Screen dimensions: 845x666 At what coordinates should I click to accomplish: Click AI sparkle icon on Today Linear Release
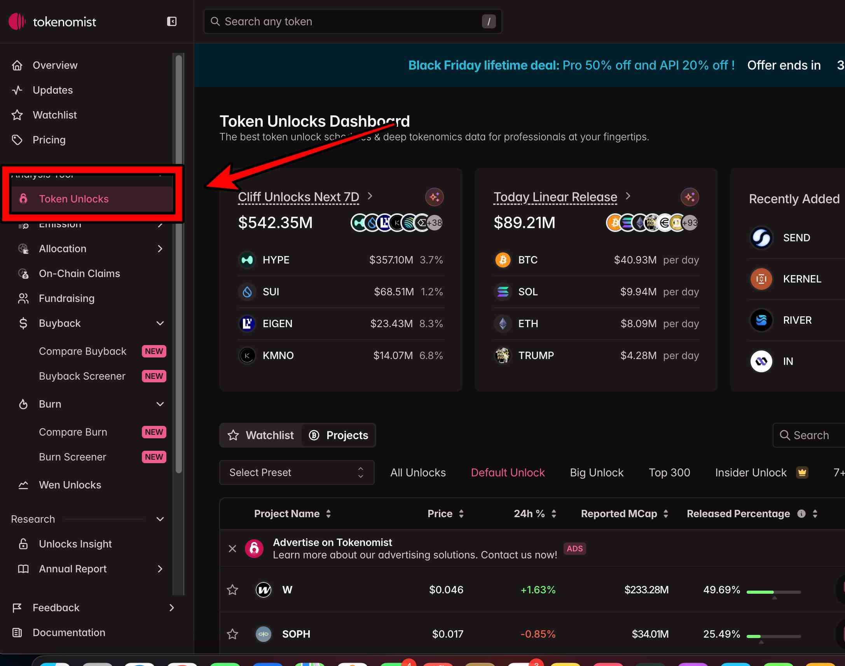(x=690, y=197)
